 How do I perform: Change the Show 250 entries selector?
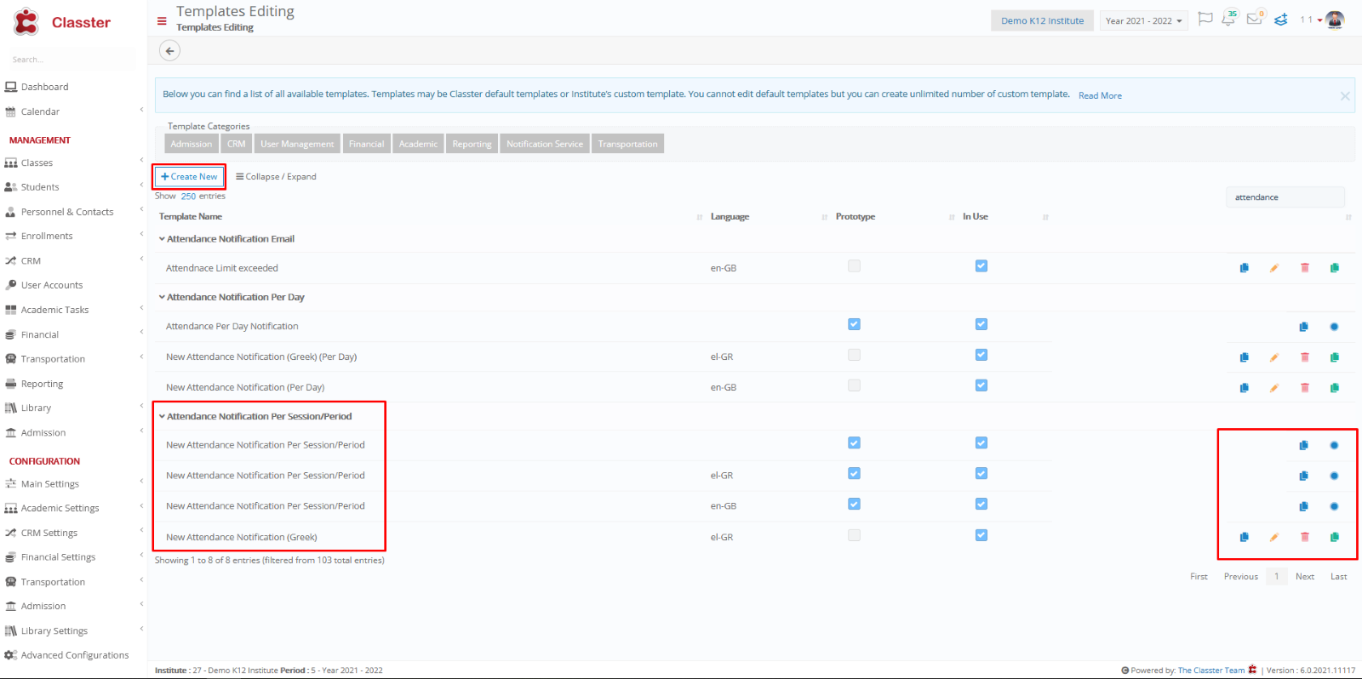tap(188, 197)
